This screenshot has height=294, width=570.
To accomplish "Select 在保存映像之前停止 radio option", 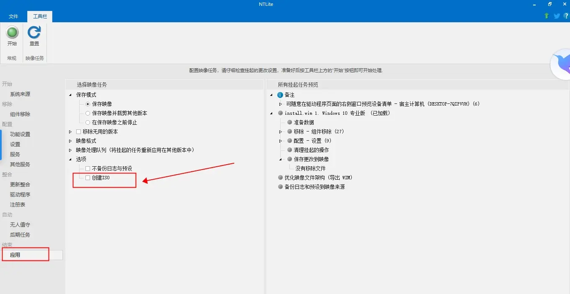I will pos(88,122).
